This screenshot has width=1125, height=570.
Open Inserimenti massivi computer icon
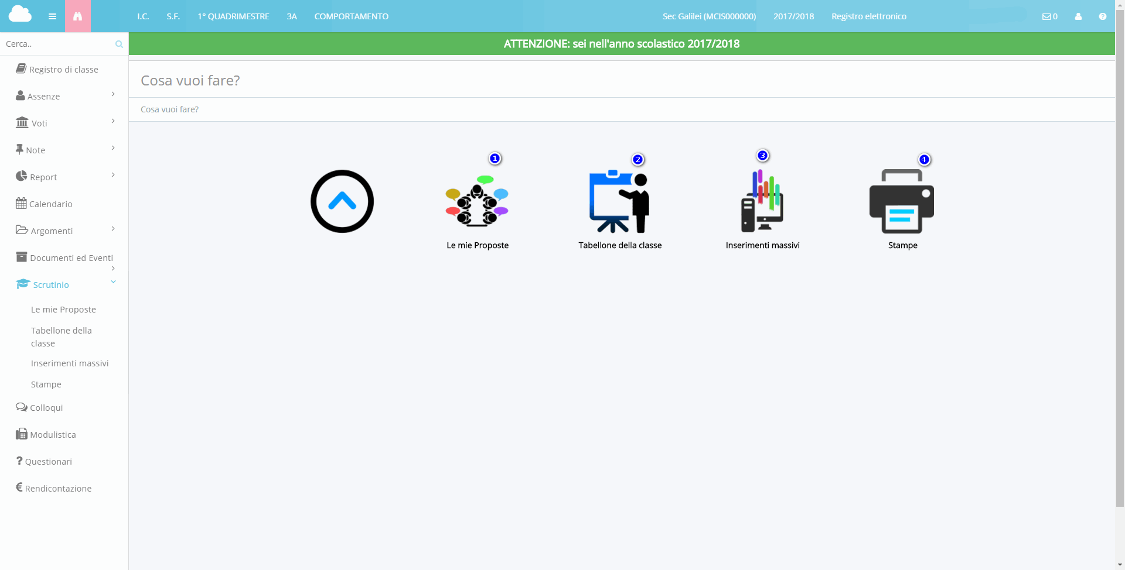[x=762, y=201]
